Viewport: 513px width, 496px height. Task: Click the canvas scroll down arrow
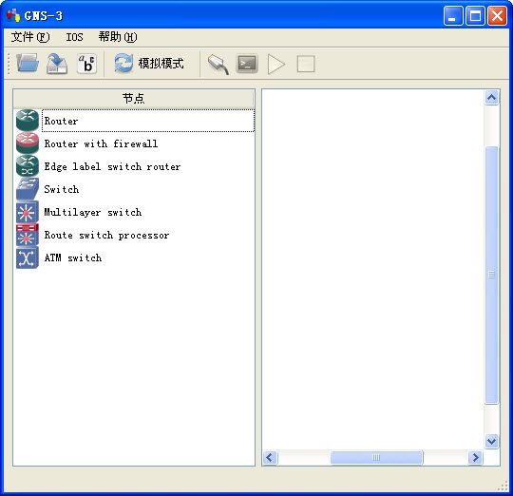[x=491, y=441]
